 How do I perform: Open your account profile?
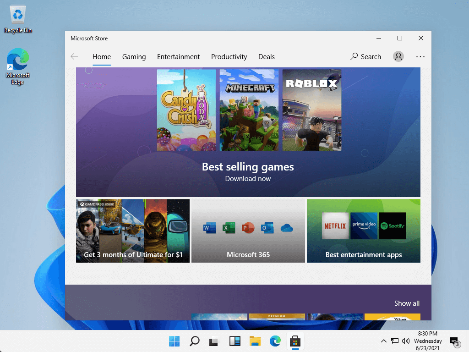[398, 56]
